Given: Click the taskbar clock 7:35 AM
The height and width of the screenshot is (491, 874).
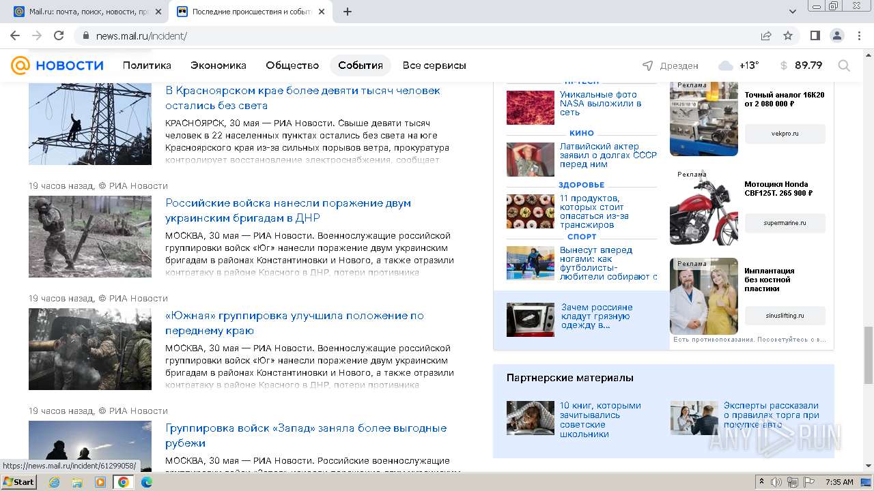Looking at the screenshot, I should coord(839,482).
